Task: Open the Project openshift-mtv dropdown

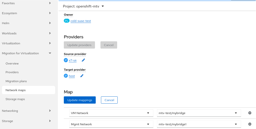Action: click(x=84, y=6)
